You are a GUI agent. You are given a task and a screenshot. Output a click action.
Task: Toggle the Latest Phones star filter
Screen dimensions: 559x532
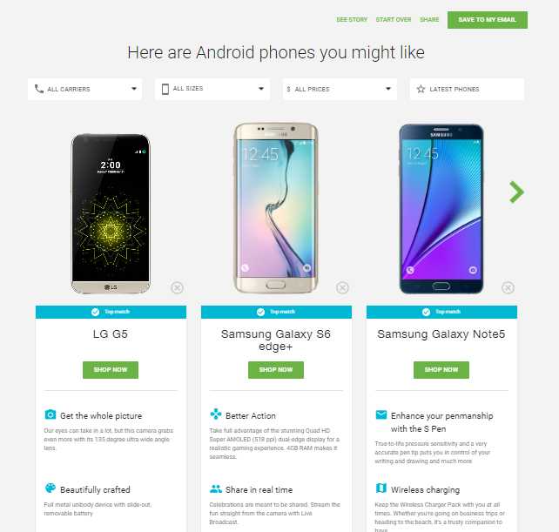(x=467, y=89)
